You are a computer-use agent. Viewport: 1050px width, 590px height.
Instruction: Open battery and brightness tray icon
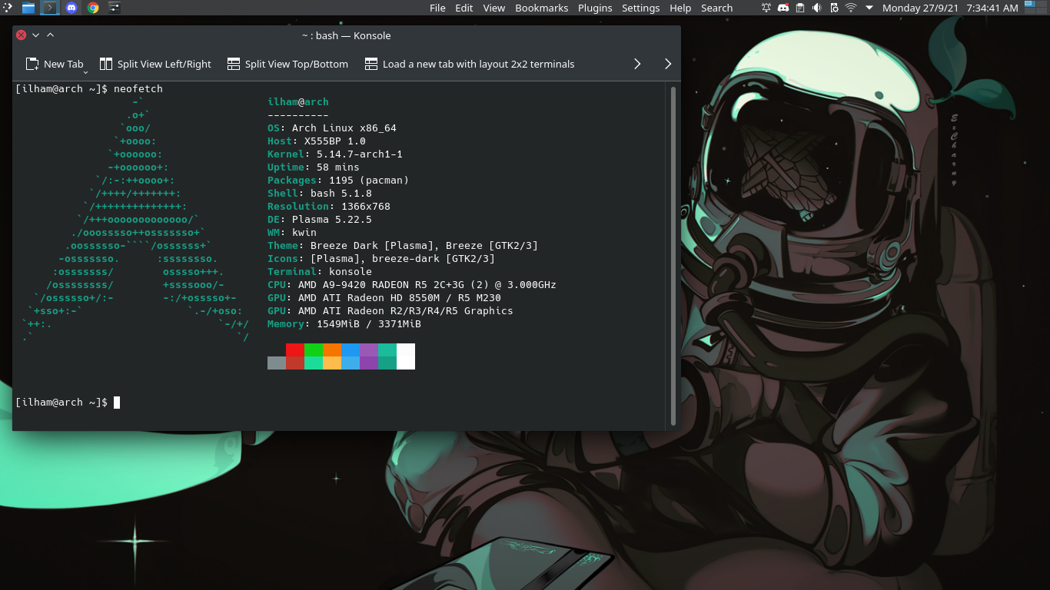click(834, 8)
